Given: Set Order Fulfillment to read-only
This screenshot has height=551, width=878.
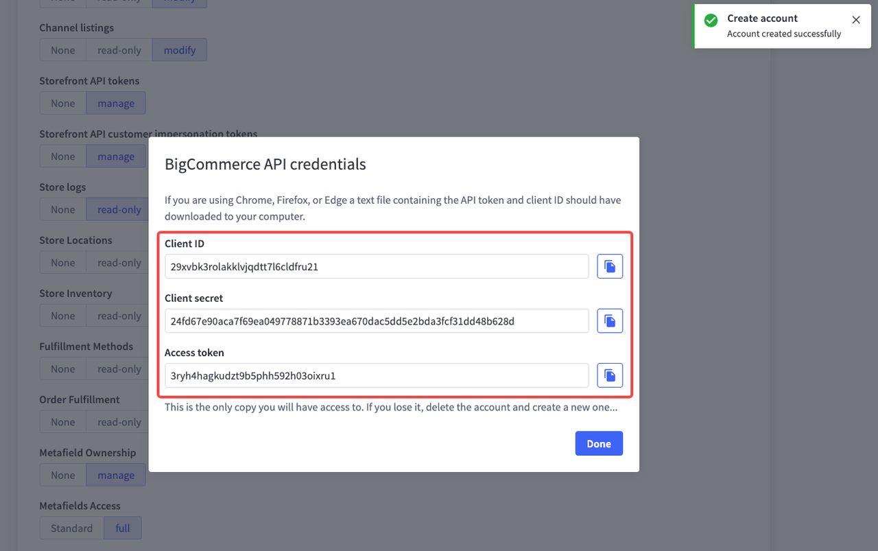Looking at the screenshot, I should click(118, 422).
